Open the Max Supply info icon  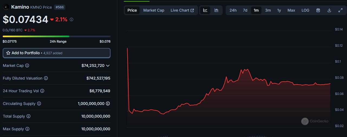coord(27,129)
